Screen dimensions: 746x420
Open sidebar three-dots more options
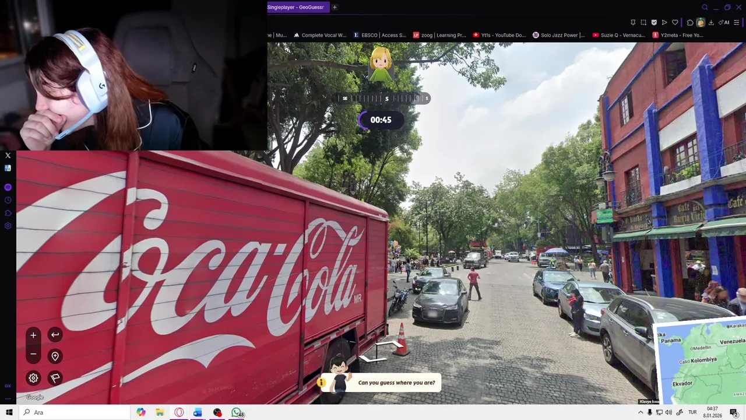[x=8, y=398]
